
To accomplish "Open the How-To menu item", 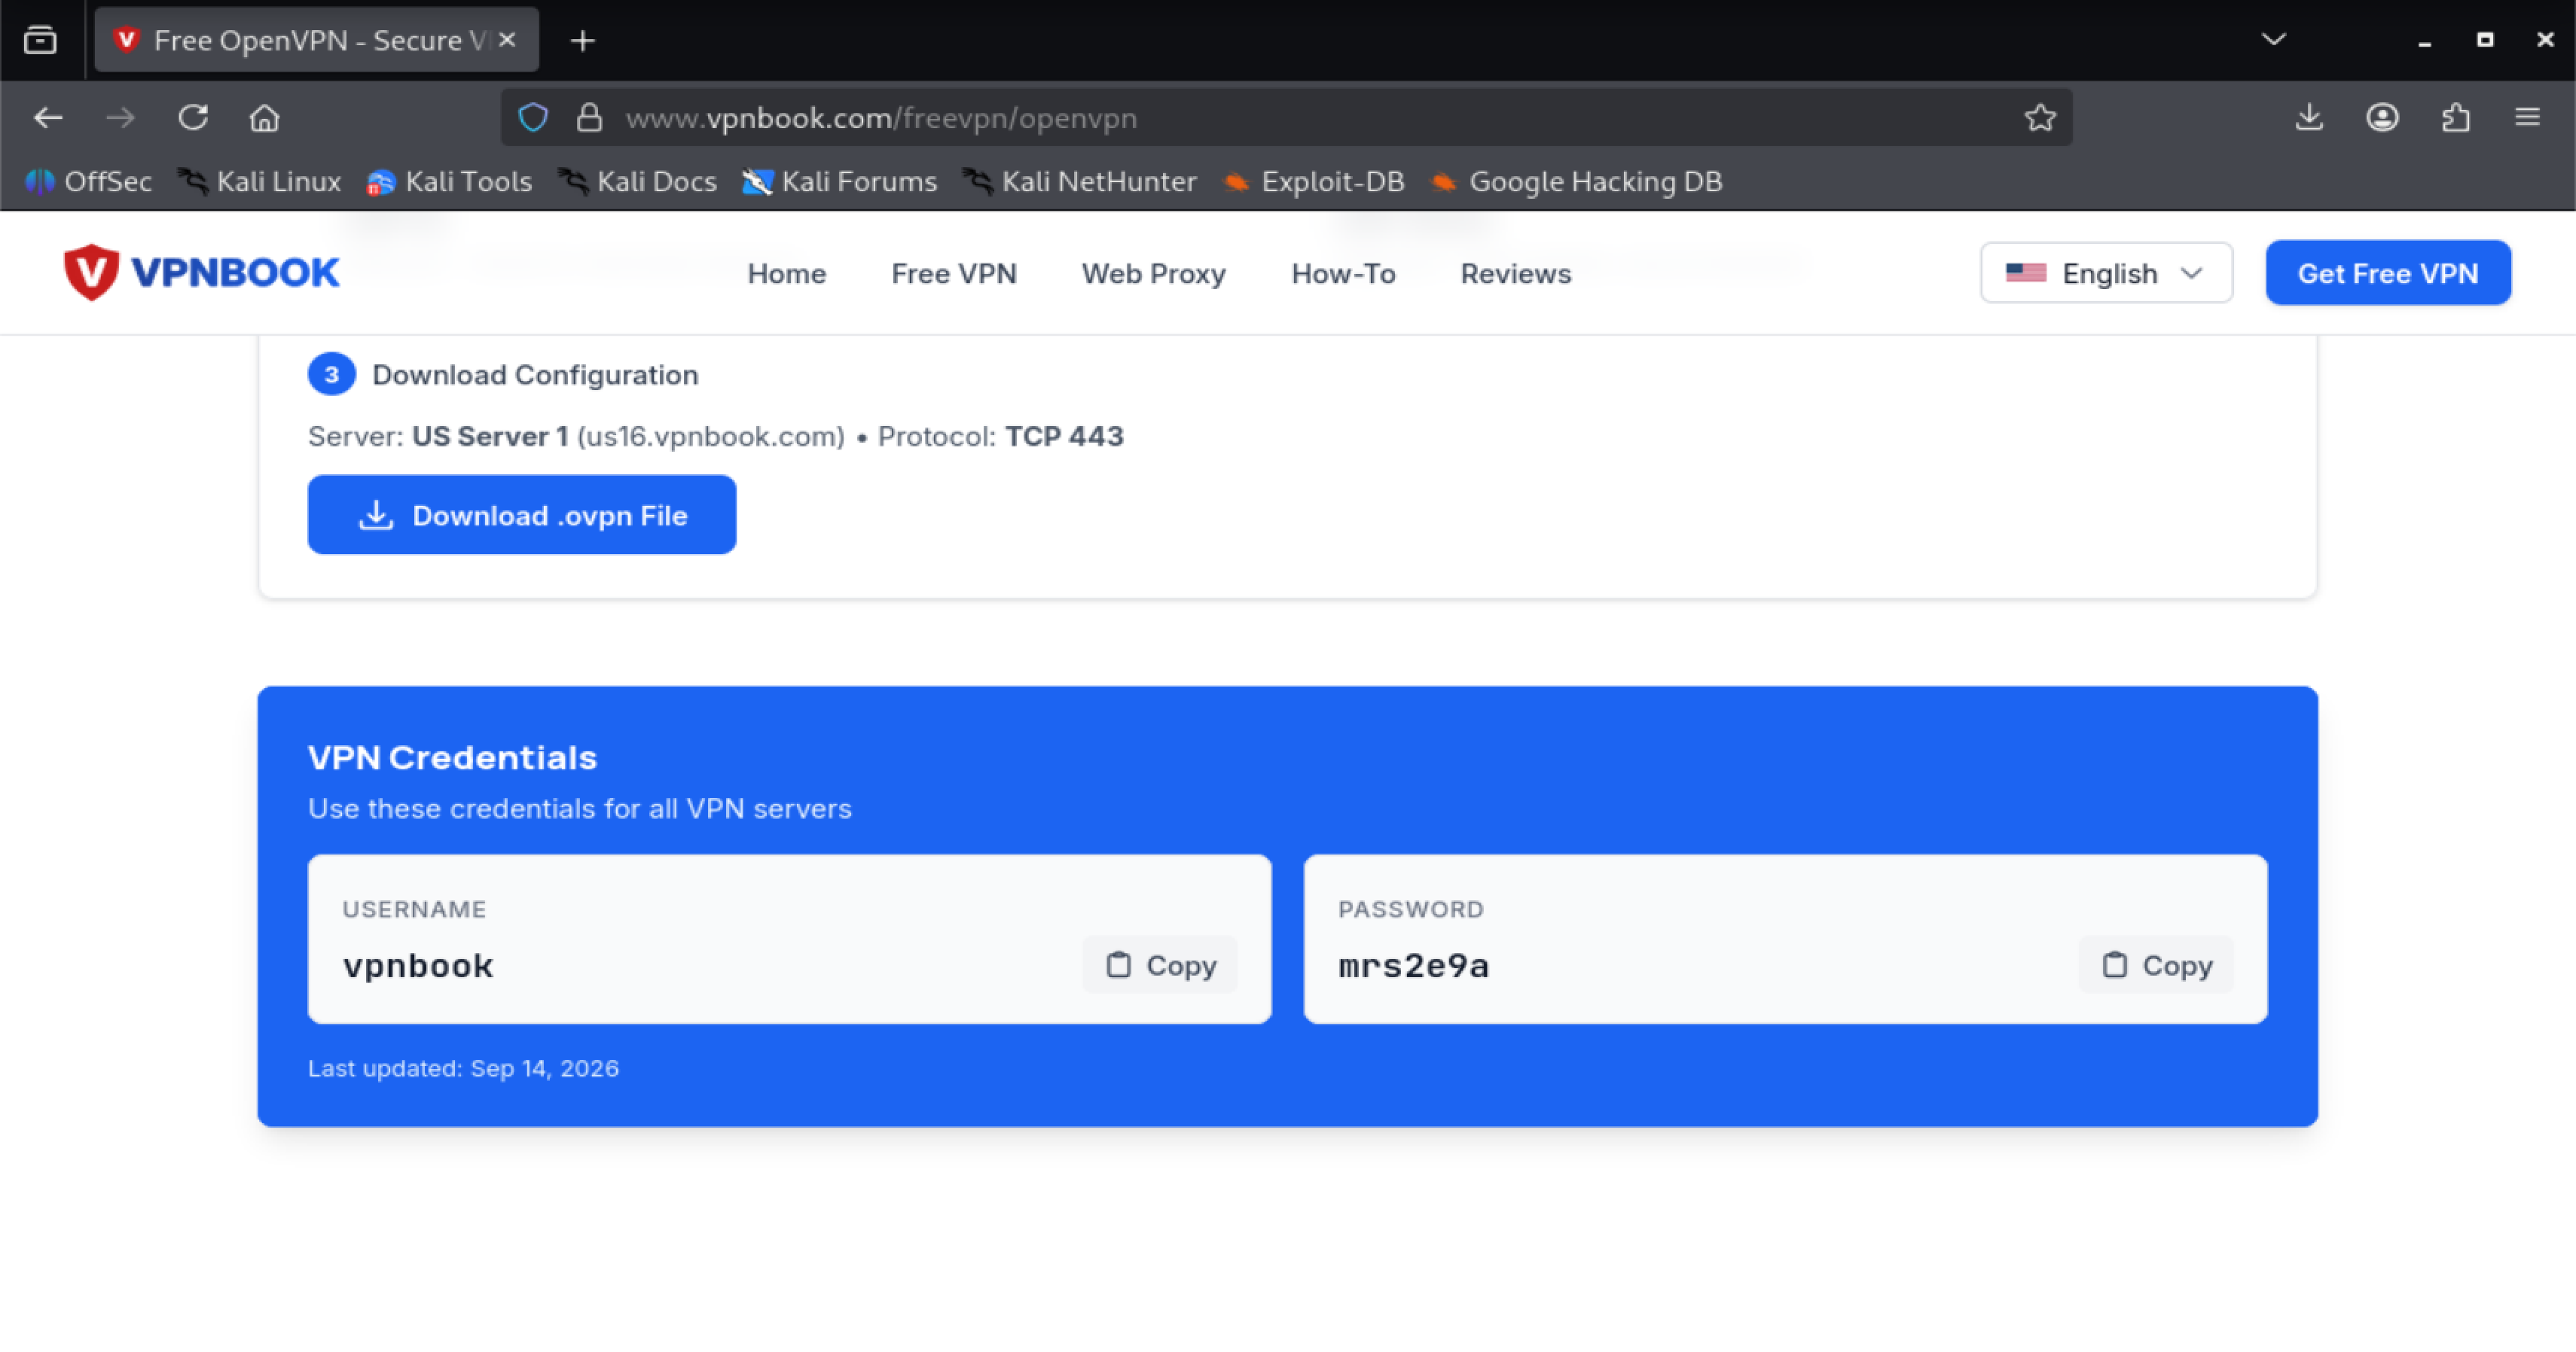I will click(1343, 274).
